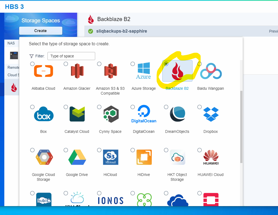The image size is (278, 215).
Task: Select the Amazon S3 radio button
Action: [x=99, y=64]
